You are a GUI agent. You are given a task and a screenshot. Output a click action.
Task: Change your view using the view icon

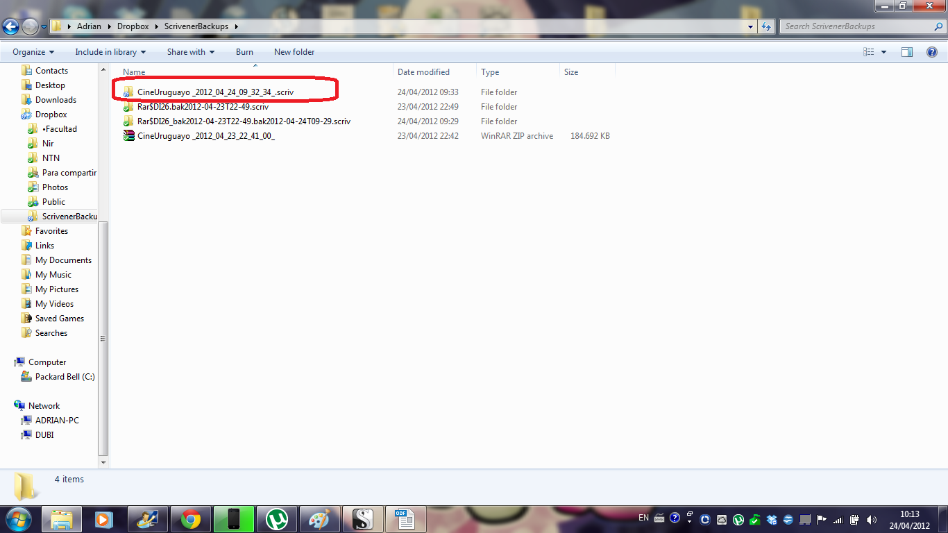coord(869,52)
